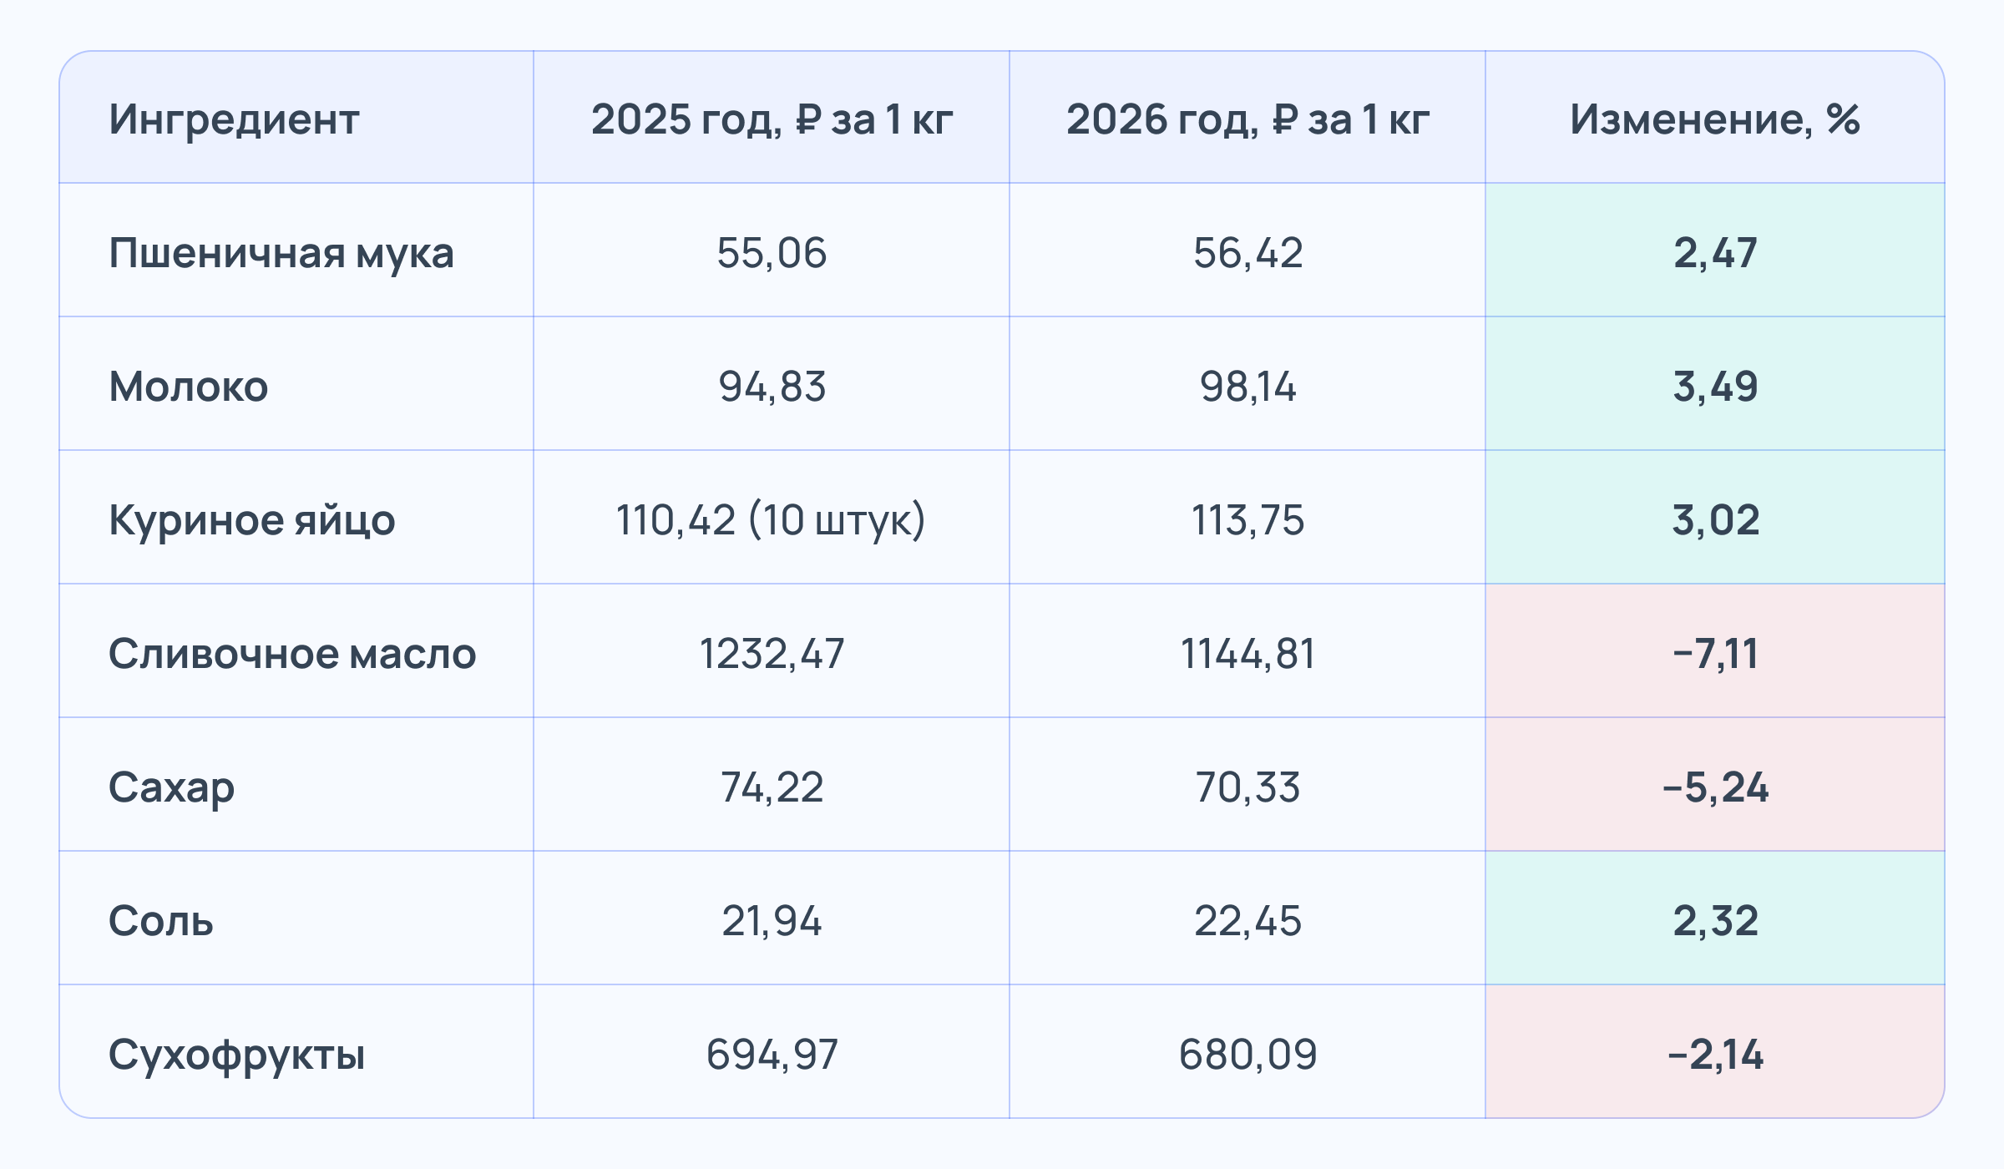Select the 56,42 flour price cell

[x=1247, y=252]
